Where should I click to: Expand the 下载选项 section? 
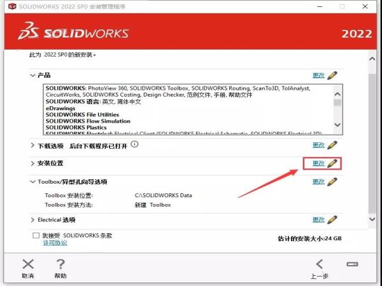pyautogui.click(x=32, y=145)
